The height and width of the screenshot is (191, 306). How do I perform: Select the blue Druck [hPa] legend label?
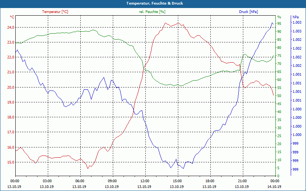[x=248, y=12]
